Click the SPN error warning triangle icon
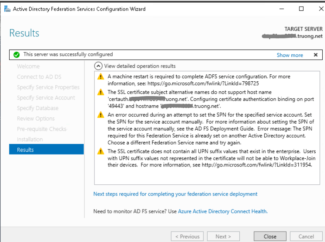Image resolution: width=325 pixels, height=242 pixels. click(101, 115)
